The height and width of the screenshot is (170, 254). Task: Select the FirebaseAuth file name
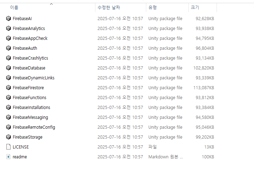pos(25,48)
